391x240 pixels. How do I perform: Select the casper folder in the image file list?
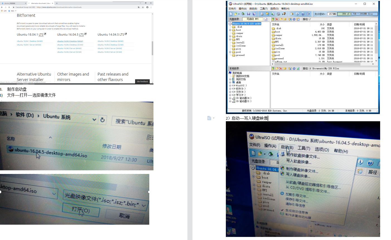pyautogui.click(x=277, y=35)
